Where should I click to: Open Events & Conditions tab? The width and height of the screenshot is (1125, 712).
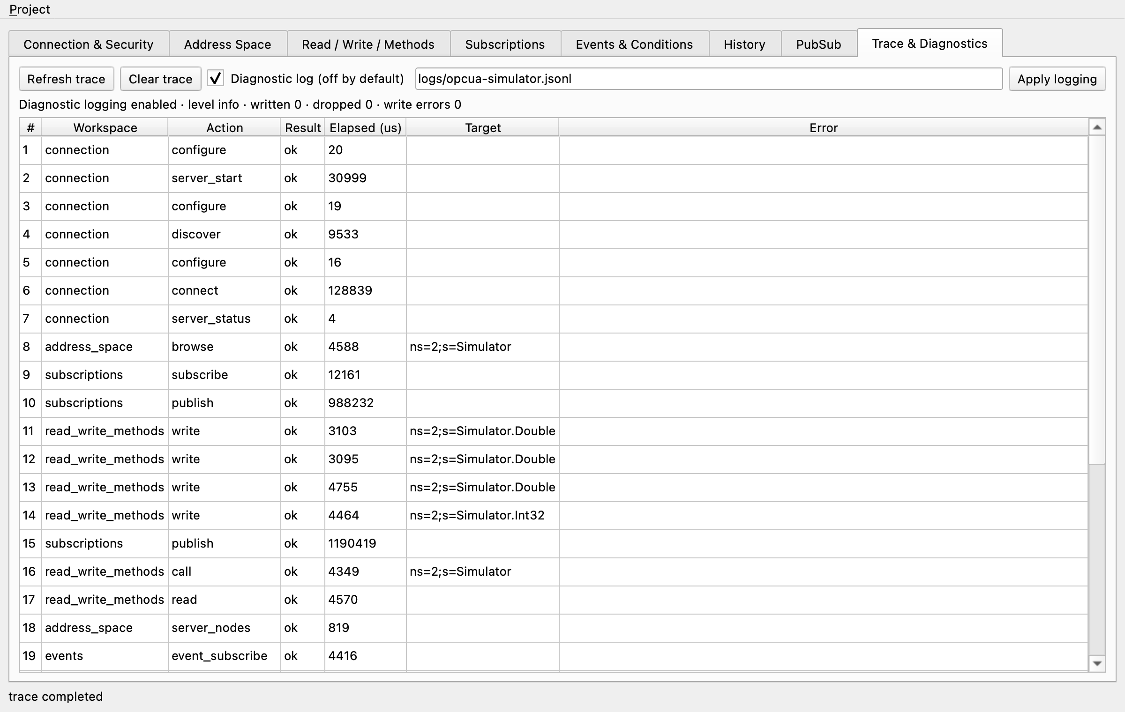635,44
